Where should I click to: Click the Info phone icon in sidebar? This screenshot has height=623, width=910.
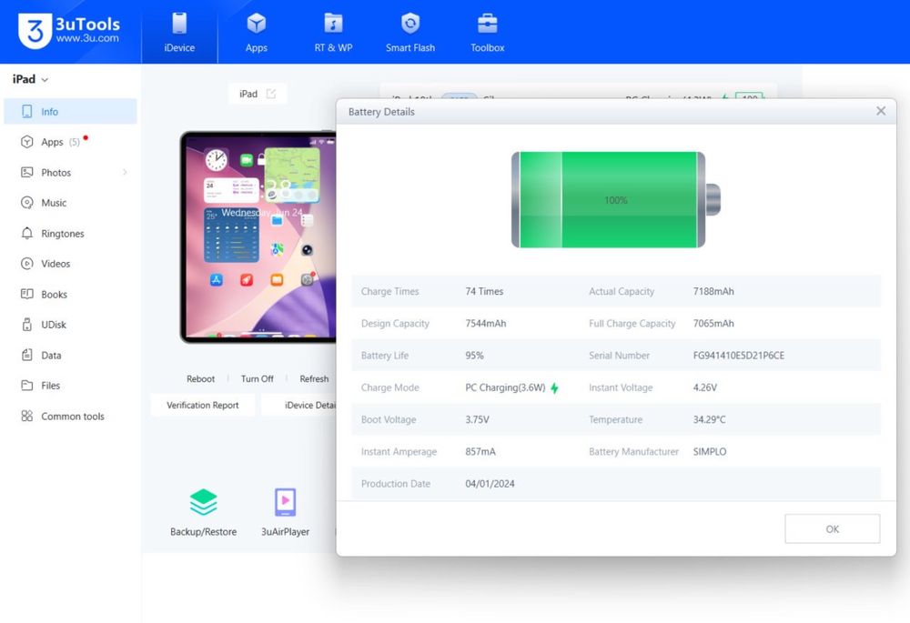(26, 111)
